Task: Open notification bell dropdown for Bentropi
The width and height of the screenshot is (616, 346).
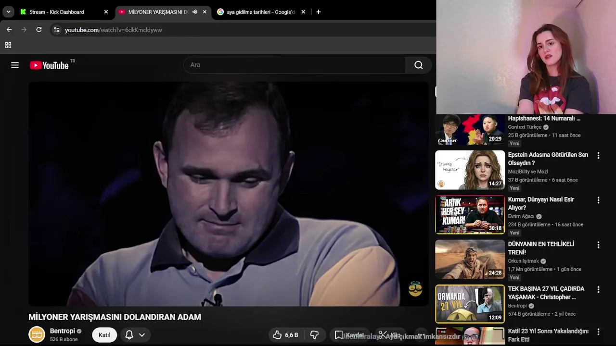Action: pos(135,335)
